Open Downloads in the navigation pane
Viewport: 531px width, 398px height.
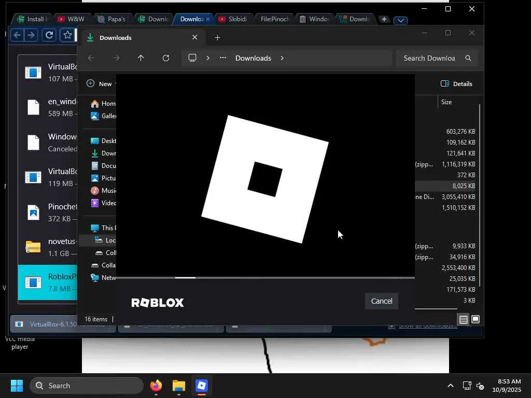pos(103,153)
